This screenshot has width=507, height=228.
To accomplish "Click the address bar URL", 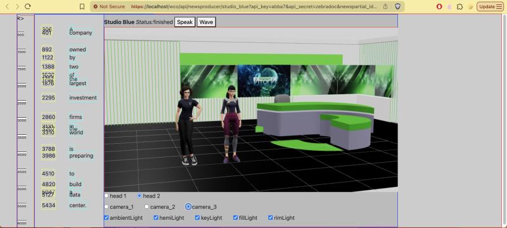I will 254,6.
